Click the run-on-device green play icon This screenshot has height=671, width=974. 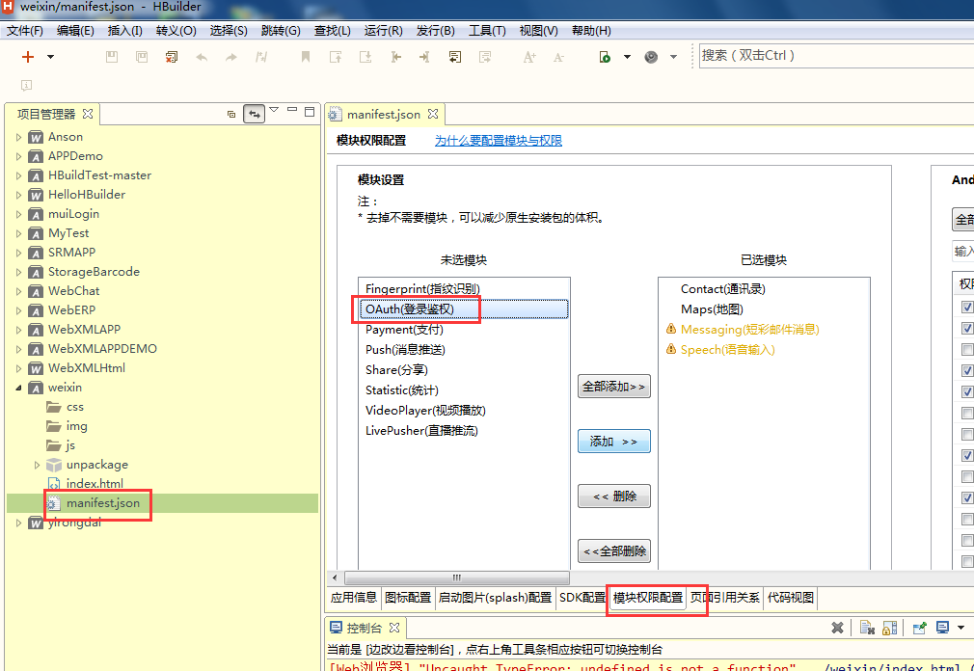[x=605, y=57]
